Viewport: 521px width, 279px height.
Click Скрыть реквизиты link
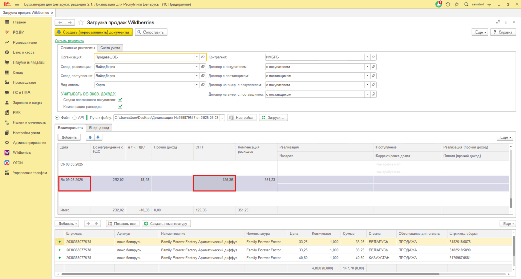pos(70,41)
